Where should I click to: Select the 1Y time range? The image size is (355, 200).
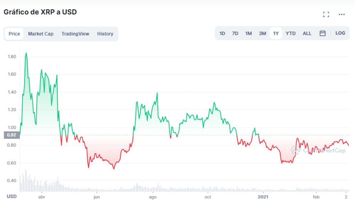[276, 33]
